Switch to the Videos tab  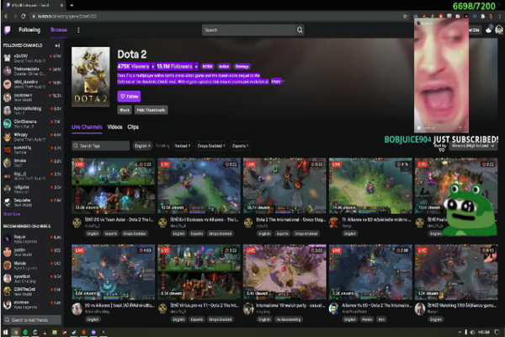tap(114, 127)
